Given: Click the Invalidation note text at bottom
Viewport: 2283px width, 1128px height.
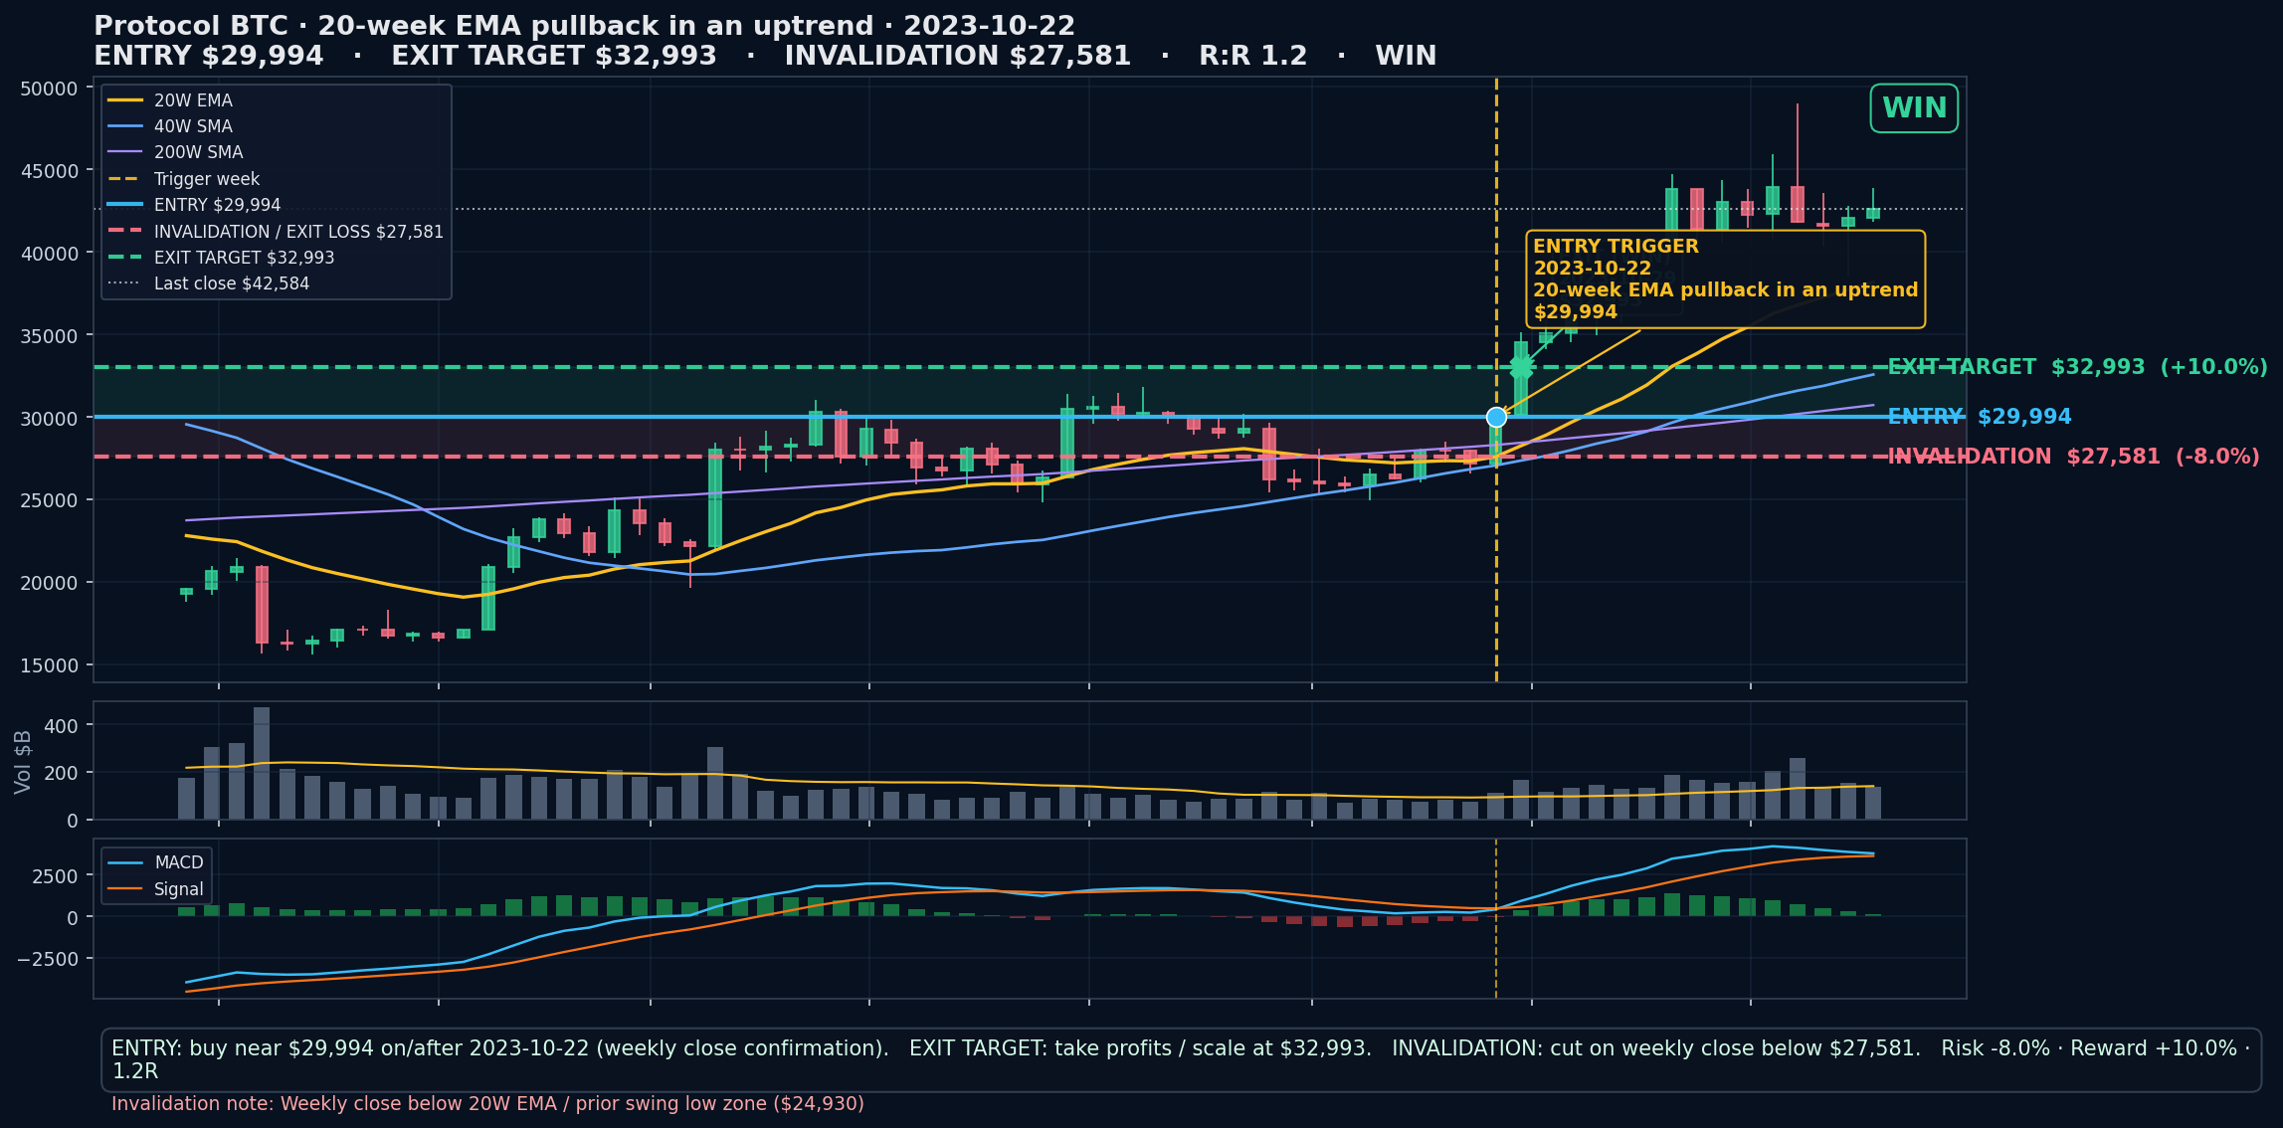Looking at the screenshot, I should pos(487,1103).
